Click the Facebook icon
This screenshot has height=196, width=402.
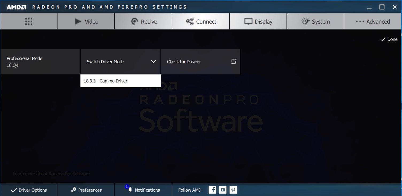(212, 190)
